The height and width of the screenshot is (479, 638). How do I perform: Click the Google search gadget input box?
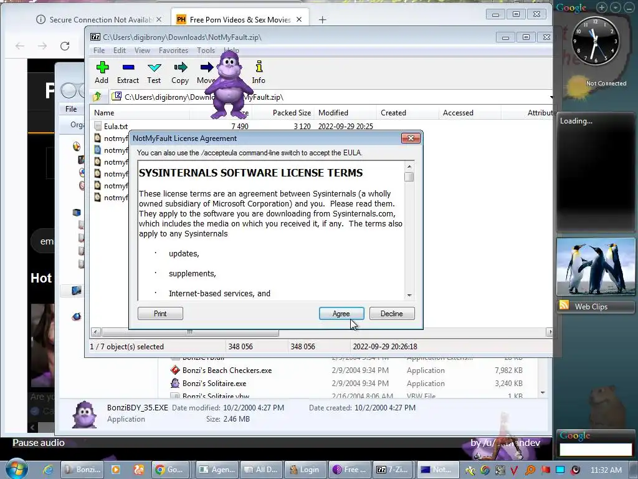(596, 449)
